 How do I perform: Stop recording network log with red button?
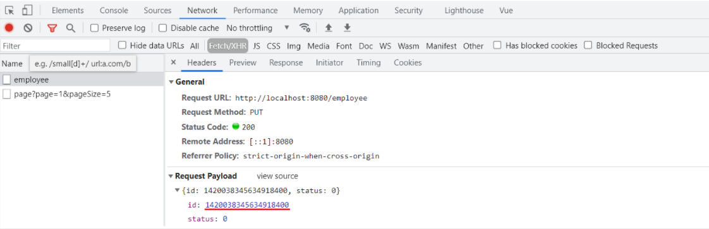[9, 28]
